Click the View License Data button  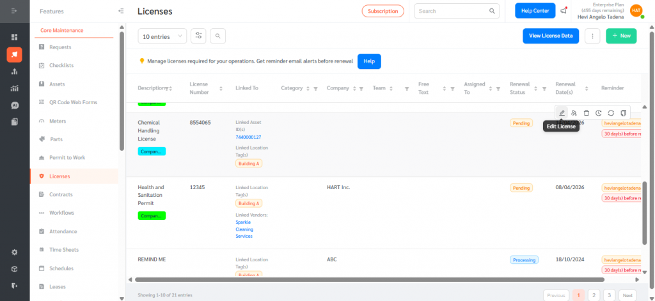(550, 36)
